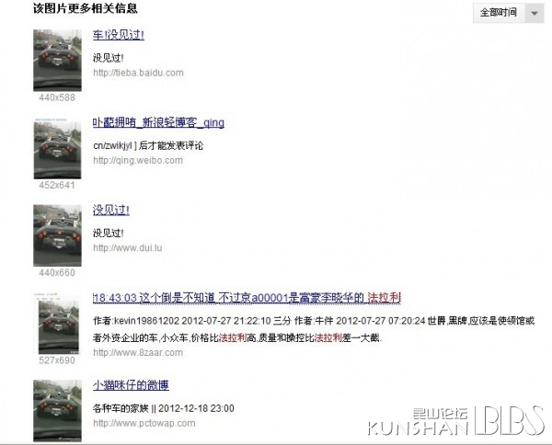Screen dimensions: 552x445
Task: Click the 452x641 car thumbnail
Action: click(57, 148)
